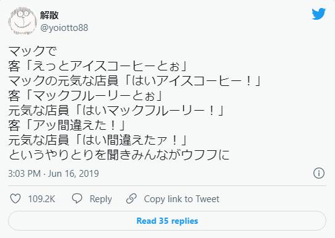Open the tweet info circle icon

coord(319,173)
